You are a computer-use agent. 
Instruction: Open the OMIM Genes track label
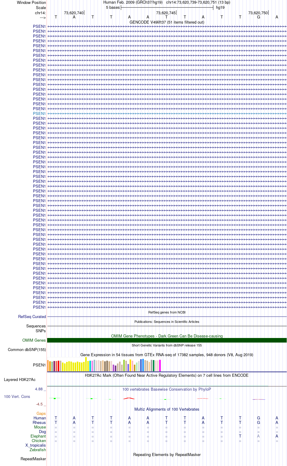click(x=34, y=340)
